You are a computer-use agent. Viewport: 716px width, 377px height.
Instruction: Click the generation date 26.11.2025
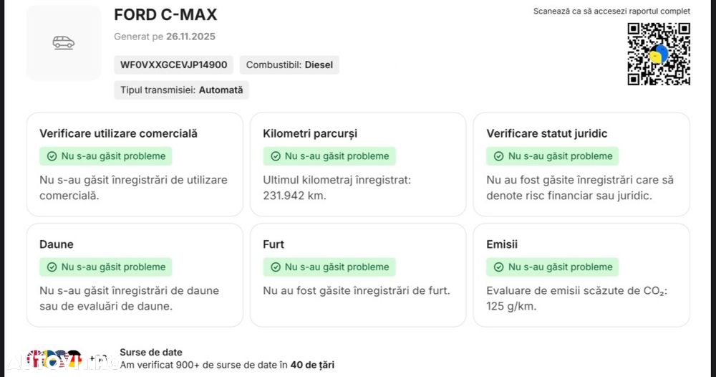(190, 37)
